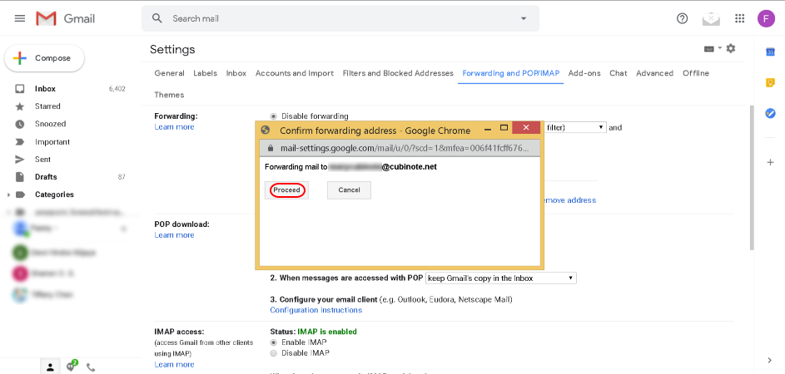Switch to the Add-ons tab
Image resolution: width=785 pixels, height=374 pixels.
tap(584, 73)
